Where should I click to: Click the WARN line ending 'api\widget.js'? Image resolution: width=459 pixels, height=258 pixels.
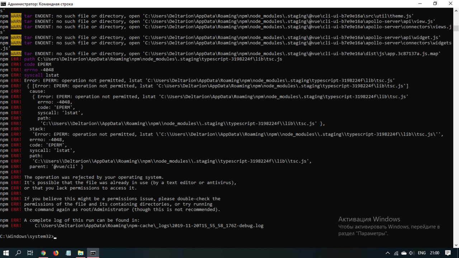pos(220,37)
